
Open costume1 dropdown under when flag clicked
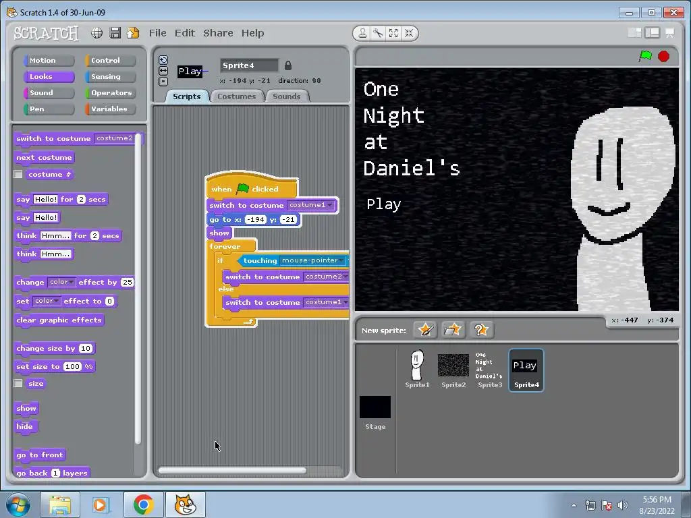[310, 205]
